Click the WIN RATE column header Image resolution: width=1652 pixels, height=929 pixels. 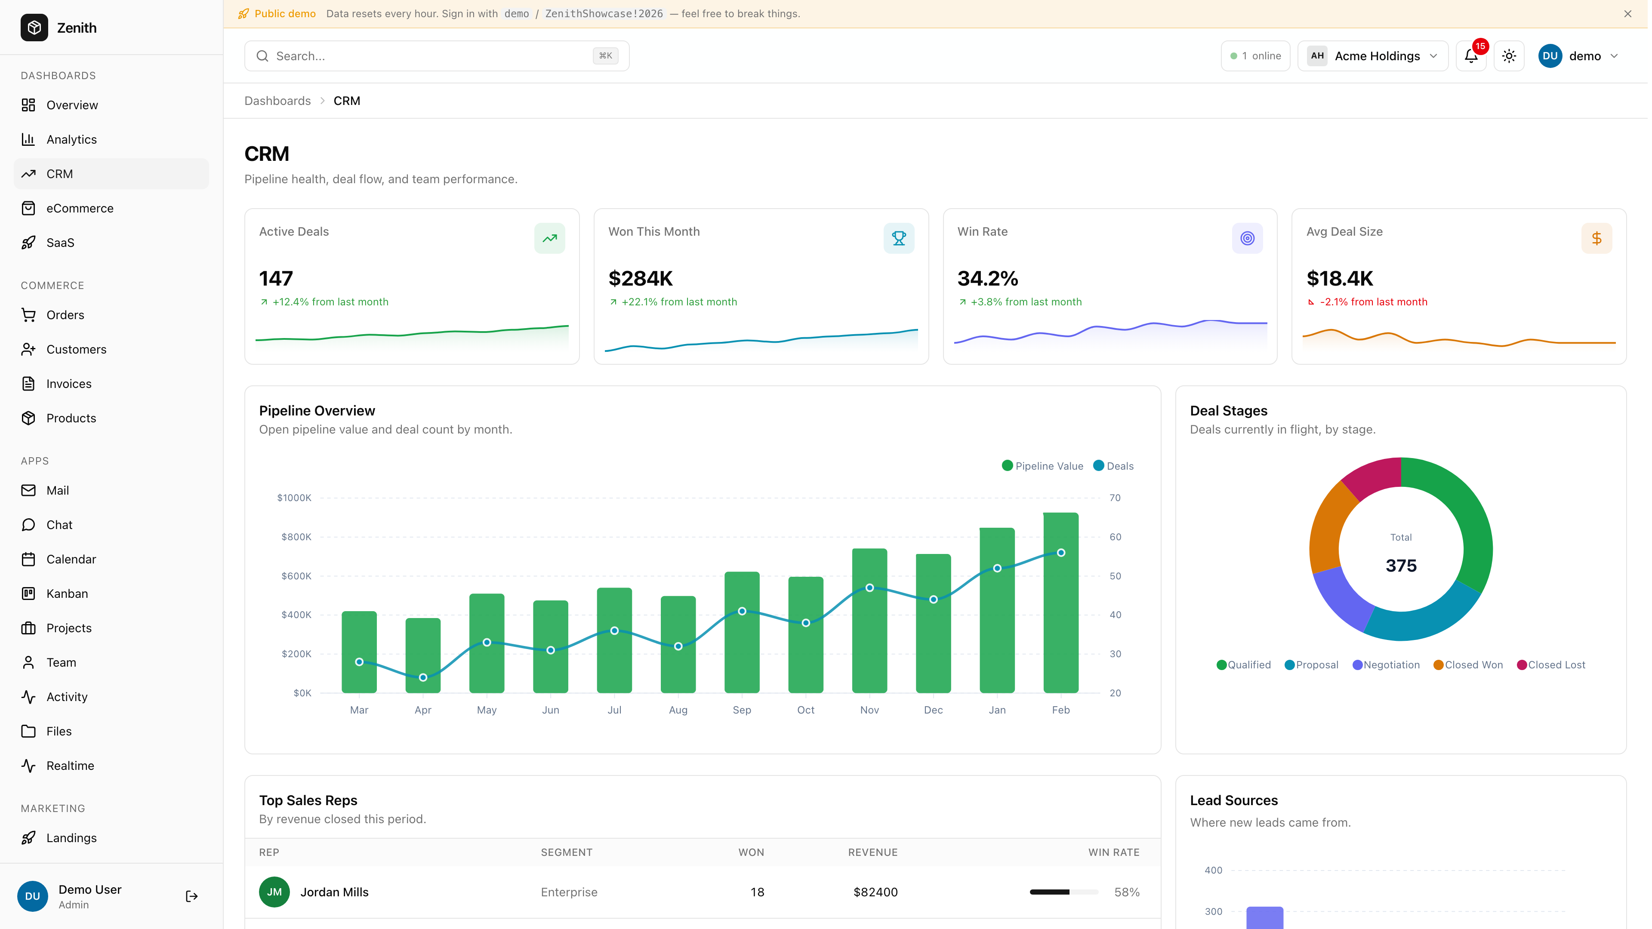coord(1113,853)
